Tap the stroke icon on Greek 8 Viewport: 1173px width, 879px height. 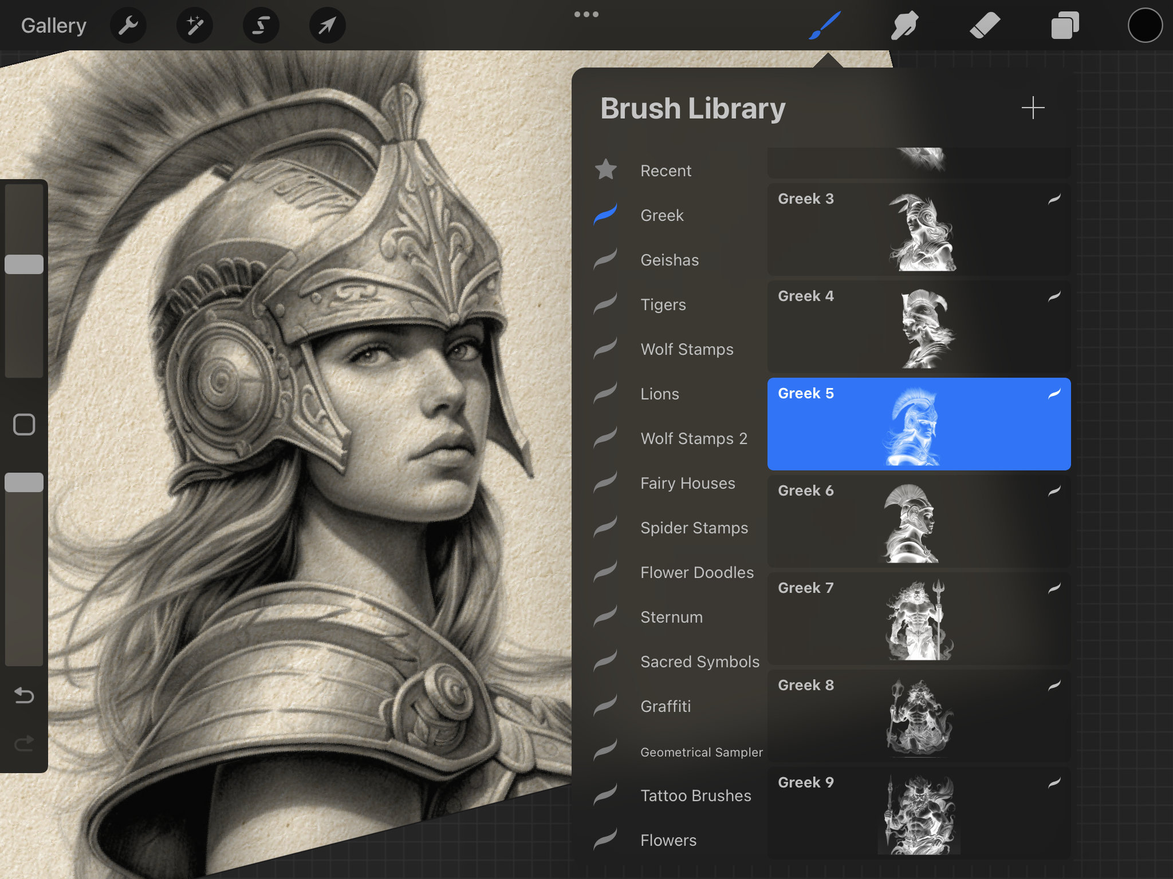pos(1054,685)
